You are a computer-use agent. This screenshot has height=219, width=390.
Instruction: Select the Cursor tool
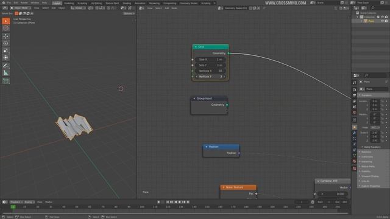5,29
